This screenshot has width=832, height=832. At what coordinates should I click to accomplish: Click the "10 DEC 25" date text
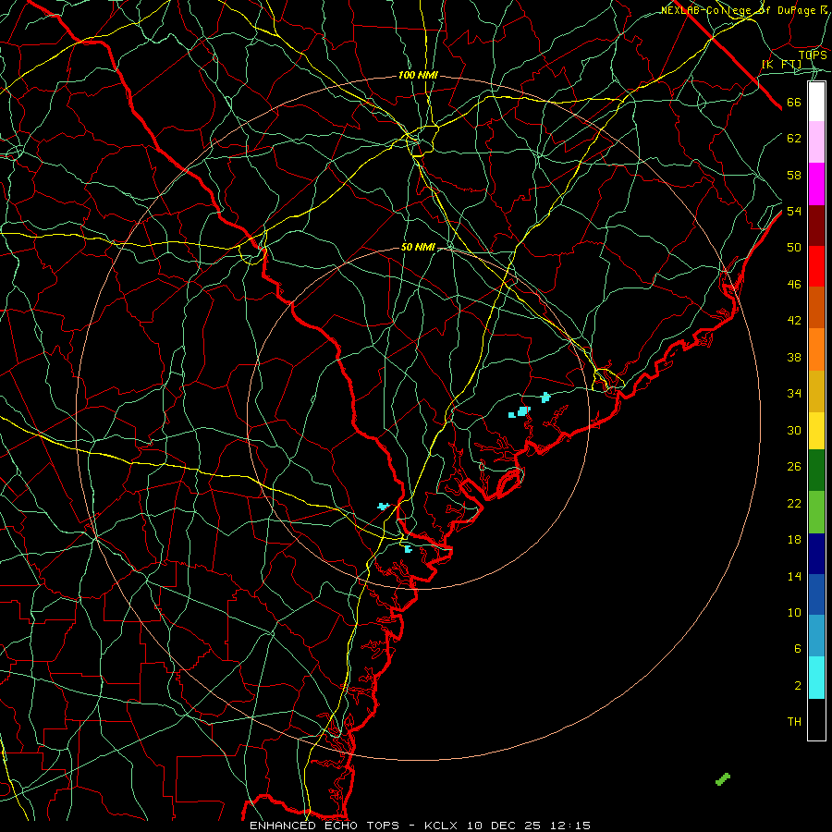tap(503, 826)
